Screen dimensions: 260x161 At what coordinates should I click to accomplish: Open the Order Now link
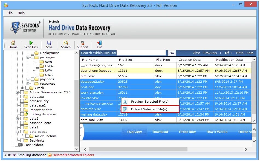187,132
